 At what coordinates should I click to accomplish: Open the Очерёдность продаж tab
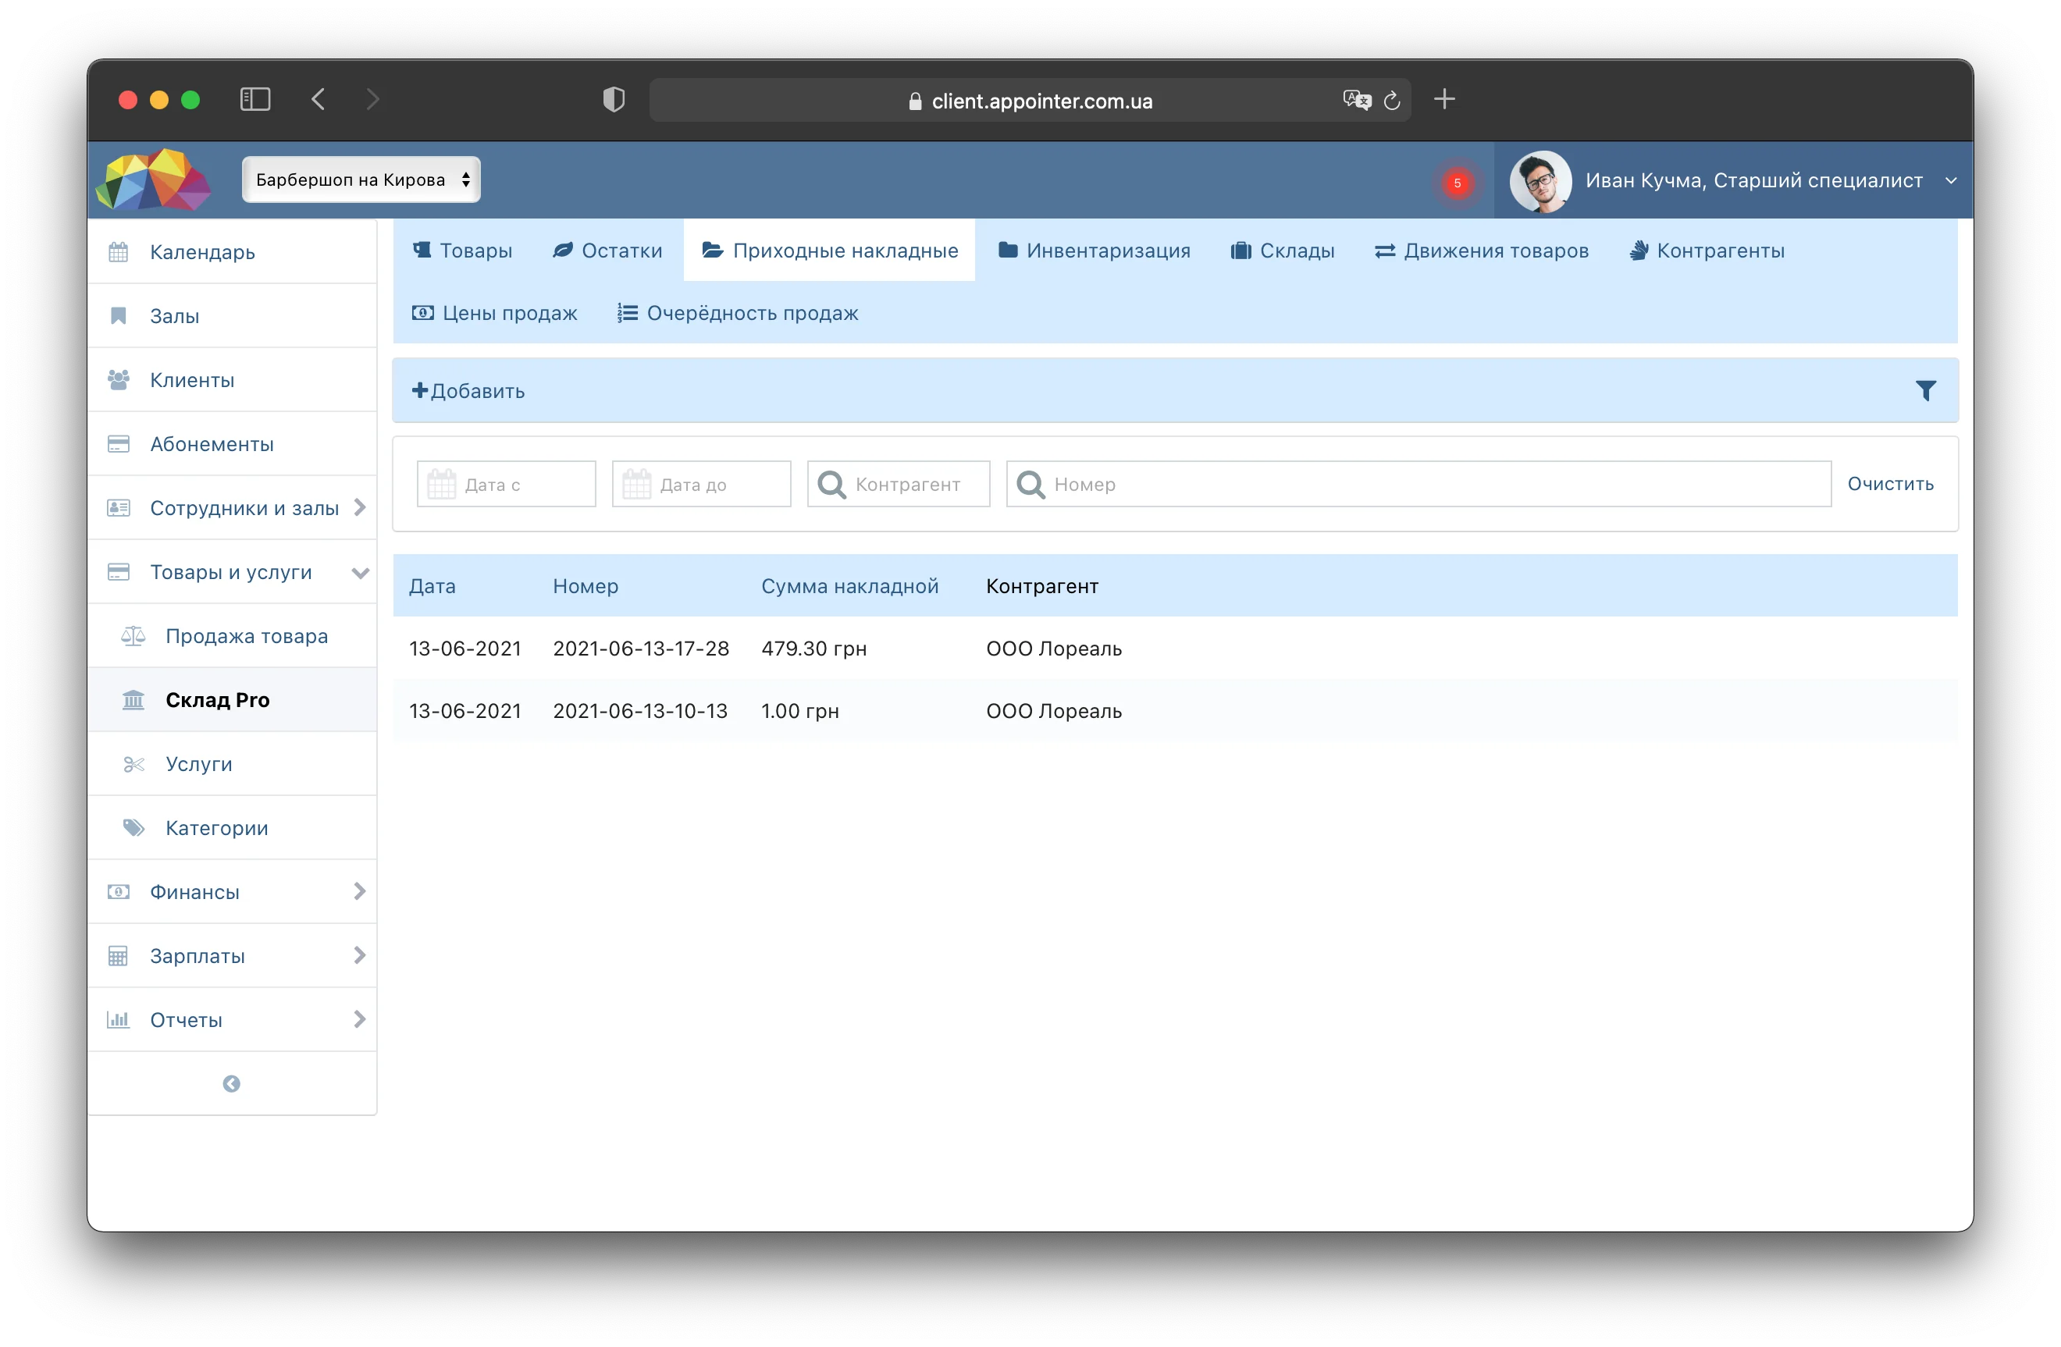click(737, 312)
